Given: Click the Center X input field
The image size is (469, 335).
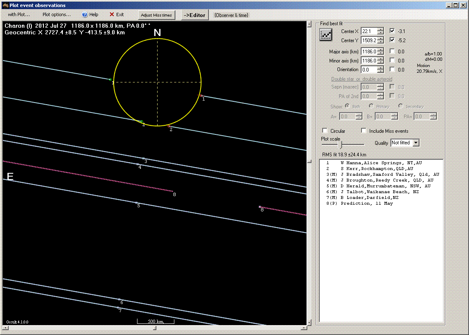Looking at the screenshot, I should [x=369, y=31].
